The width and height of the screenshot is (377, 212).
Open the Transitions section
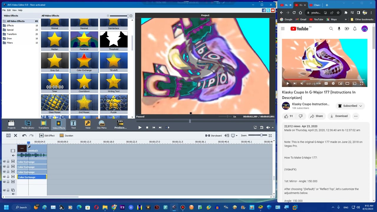44,125
